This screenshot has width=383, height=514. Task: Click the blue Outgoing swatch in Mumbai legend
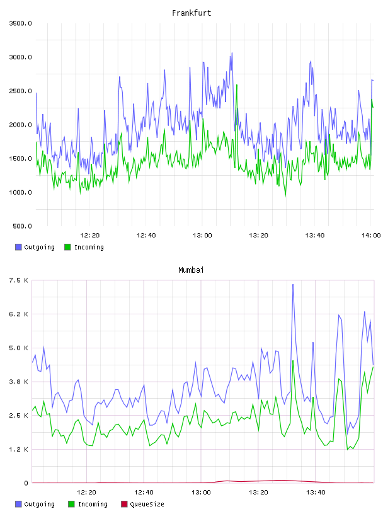(18, 504)
